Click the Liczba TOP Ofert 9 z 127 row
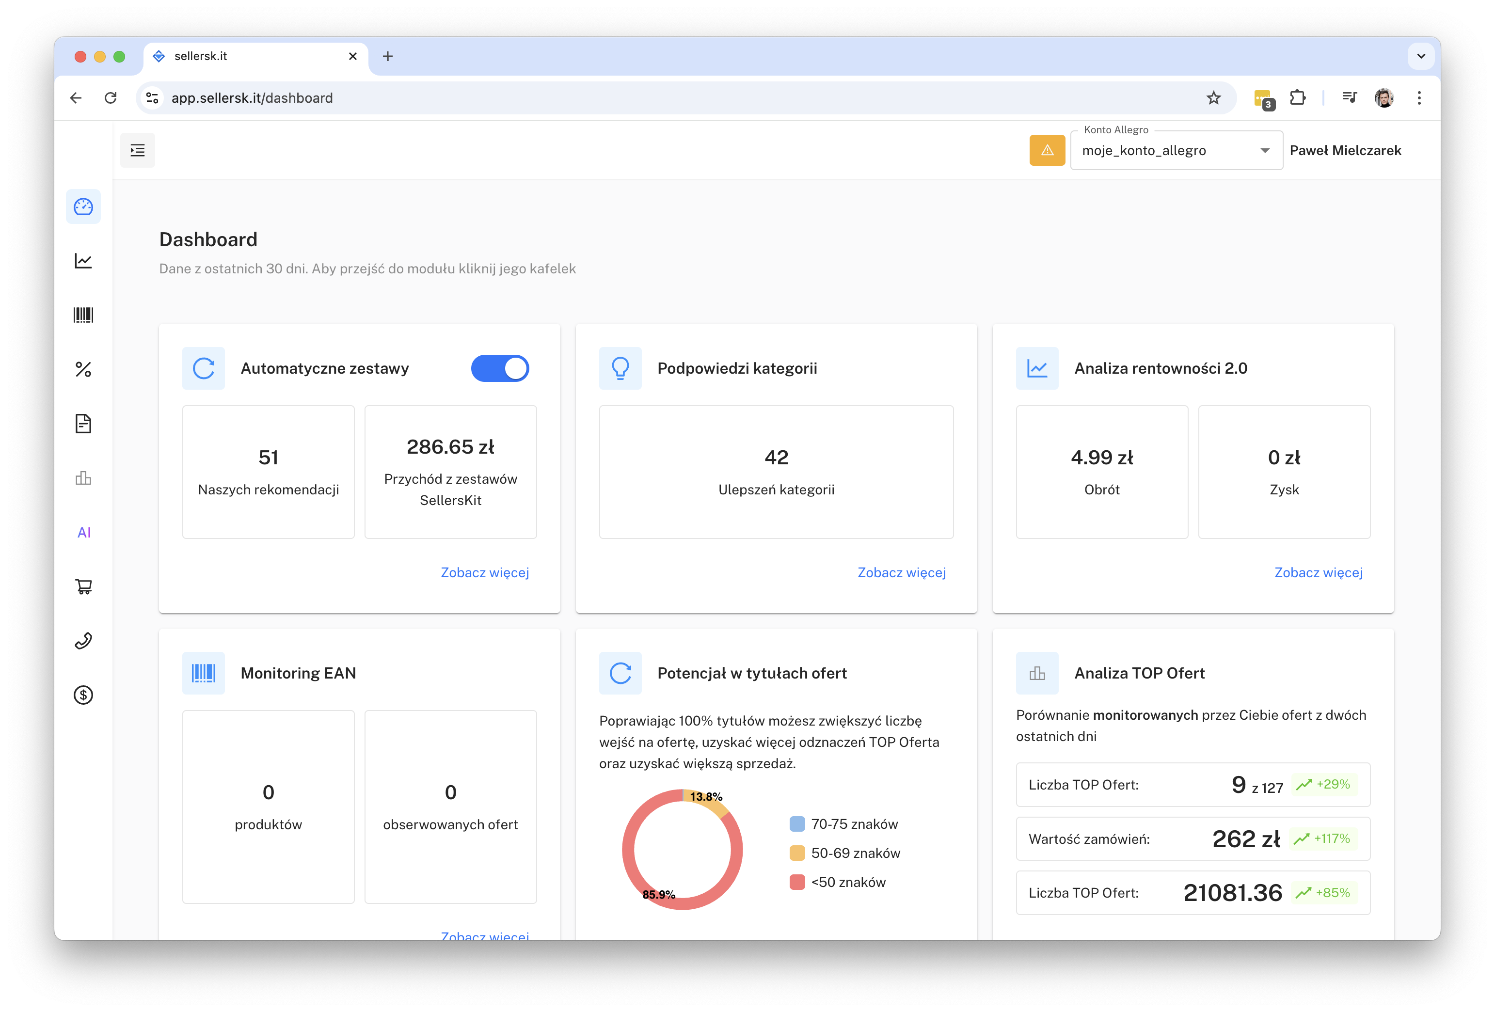This screenshot has height=1012, width=1495. click(1193, 785)
